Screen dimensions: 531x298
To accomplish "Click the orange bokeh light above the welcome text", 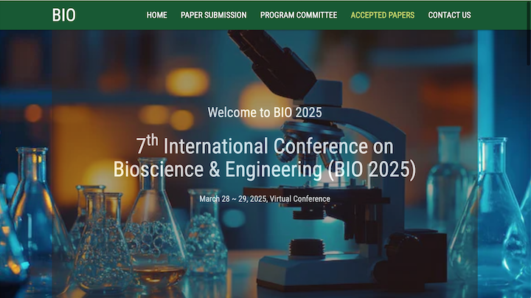I will 187,81.
